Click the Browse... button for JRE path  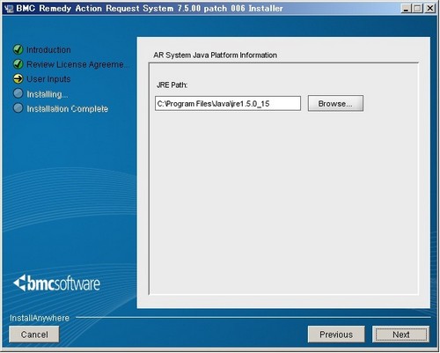[335, 103]
